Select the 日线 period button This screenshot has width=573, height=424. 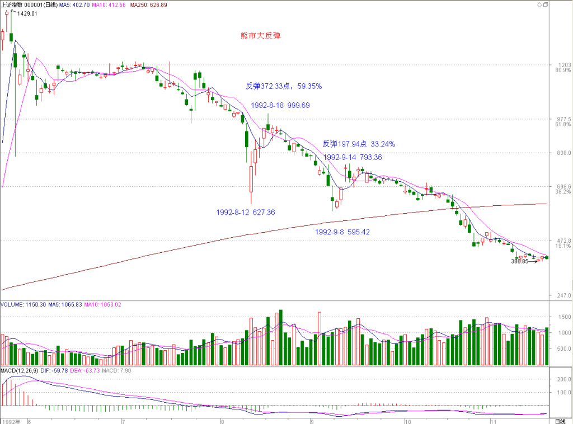point(560,421)
